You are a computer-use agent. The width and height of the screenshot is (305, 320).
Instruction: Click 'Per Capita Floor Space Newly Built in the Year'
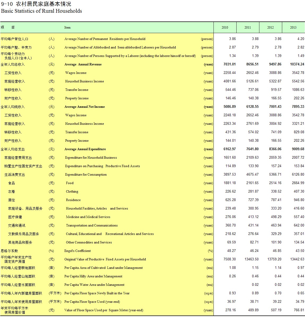97,293
